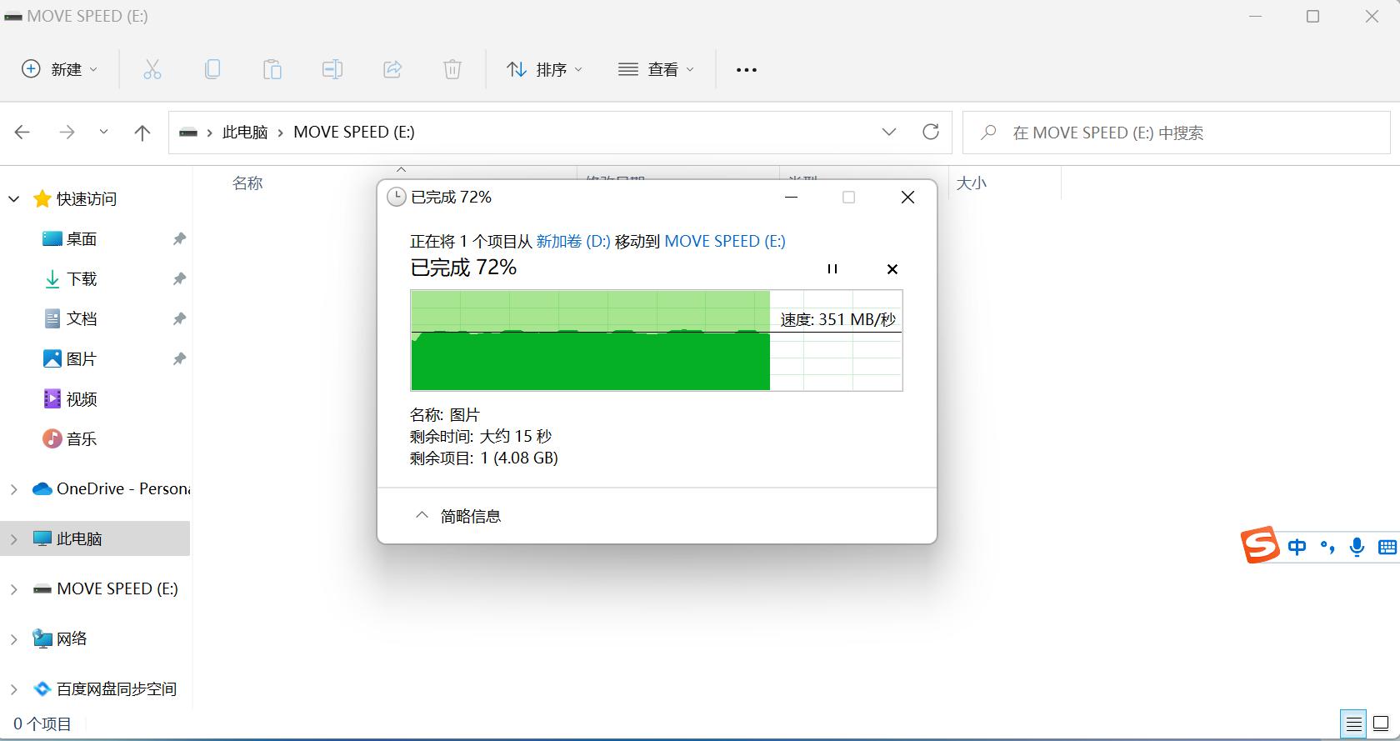Click 此电脑 in the address breadcrumb
1400x741 pixels.
245,133
